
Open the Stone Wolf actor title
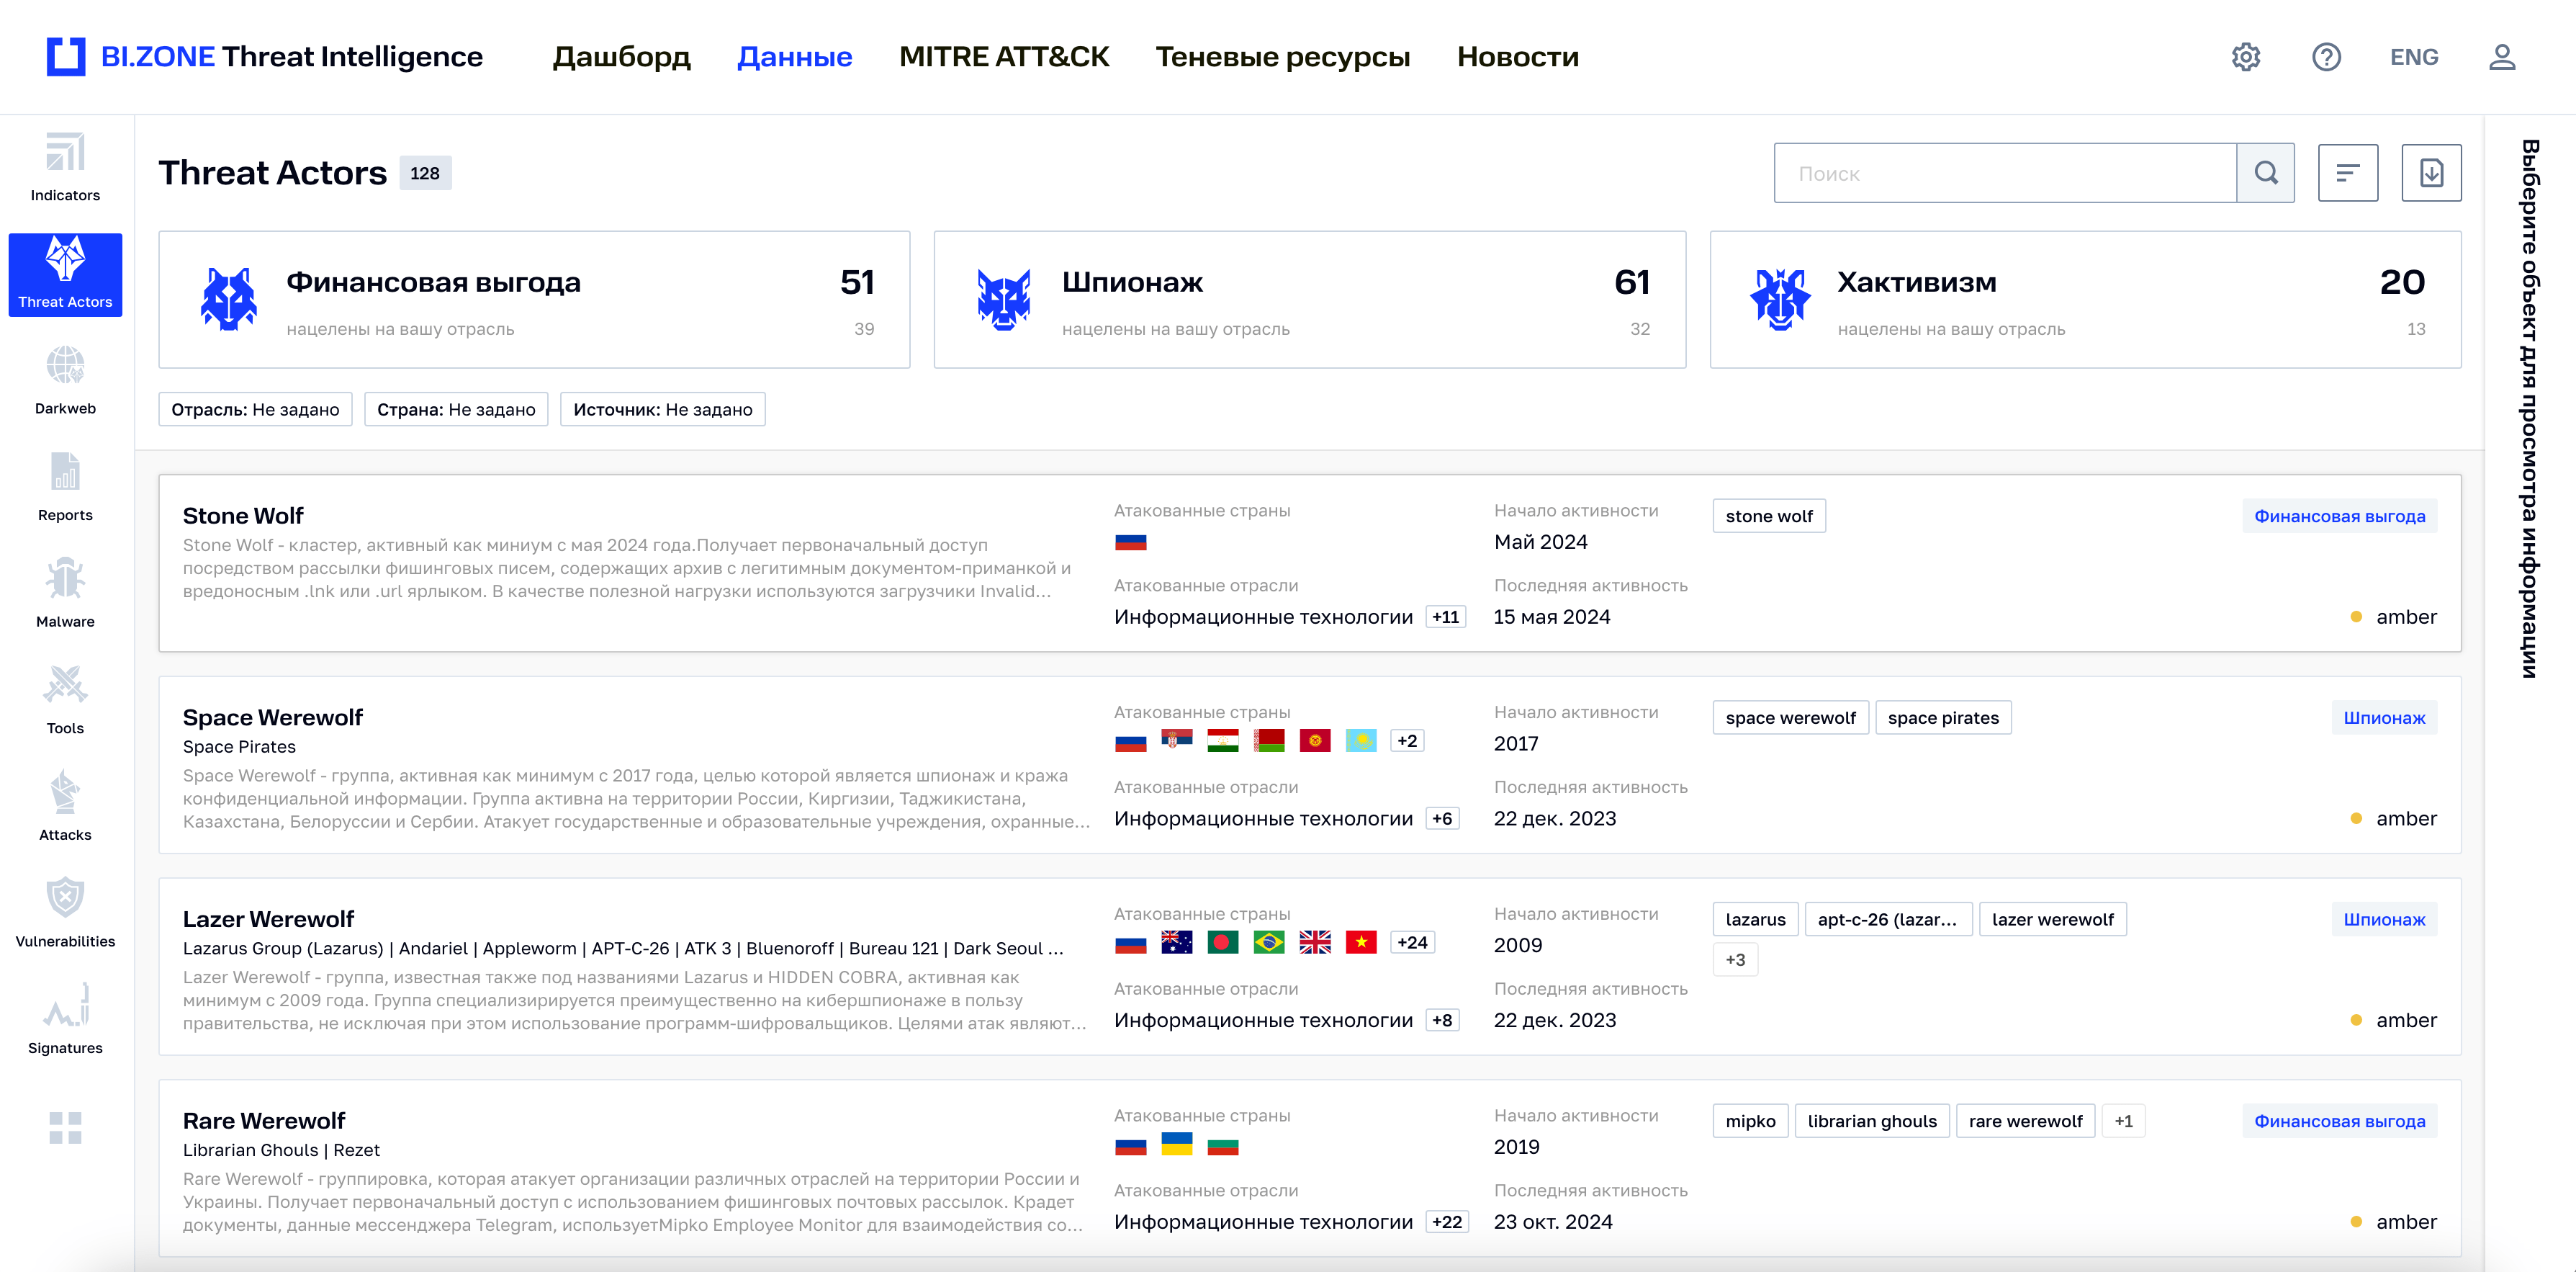coord(243,516)
